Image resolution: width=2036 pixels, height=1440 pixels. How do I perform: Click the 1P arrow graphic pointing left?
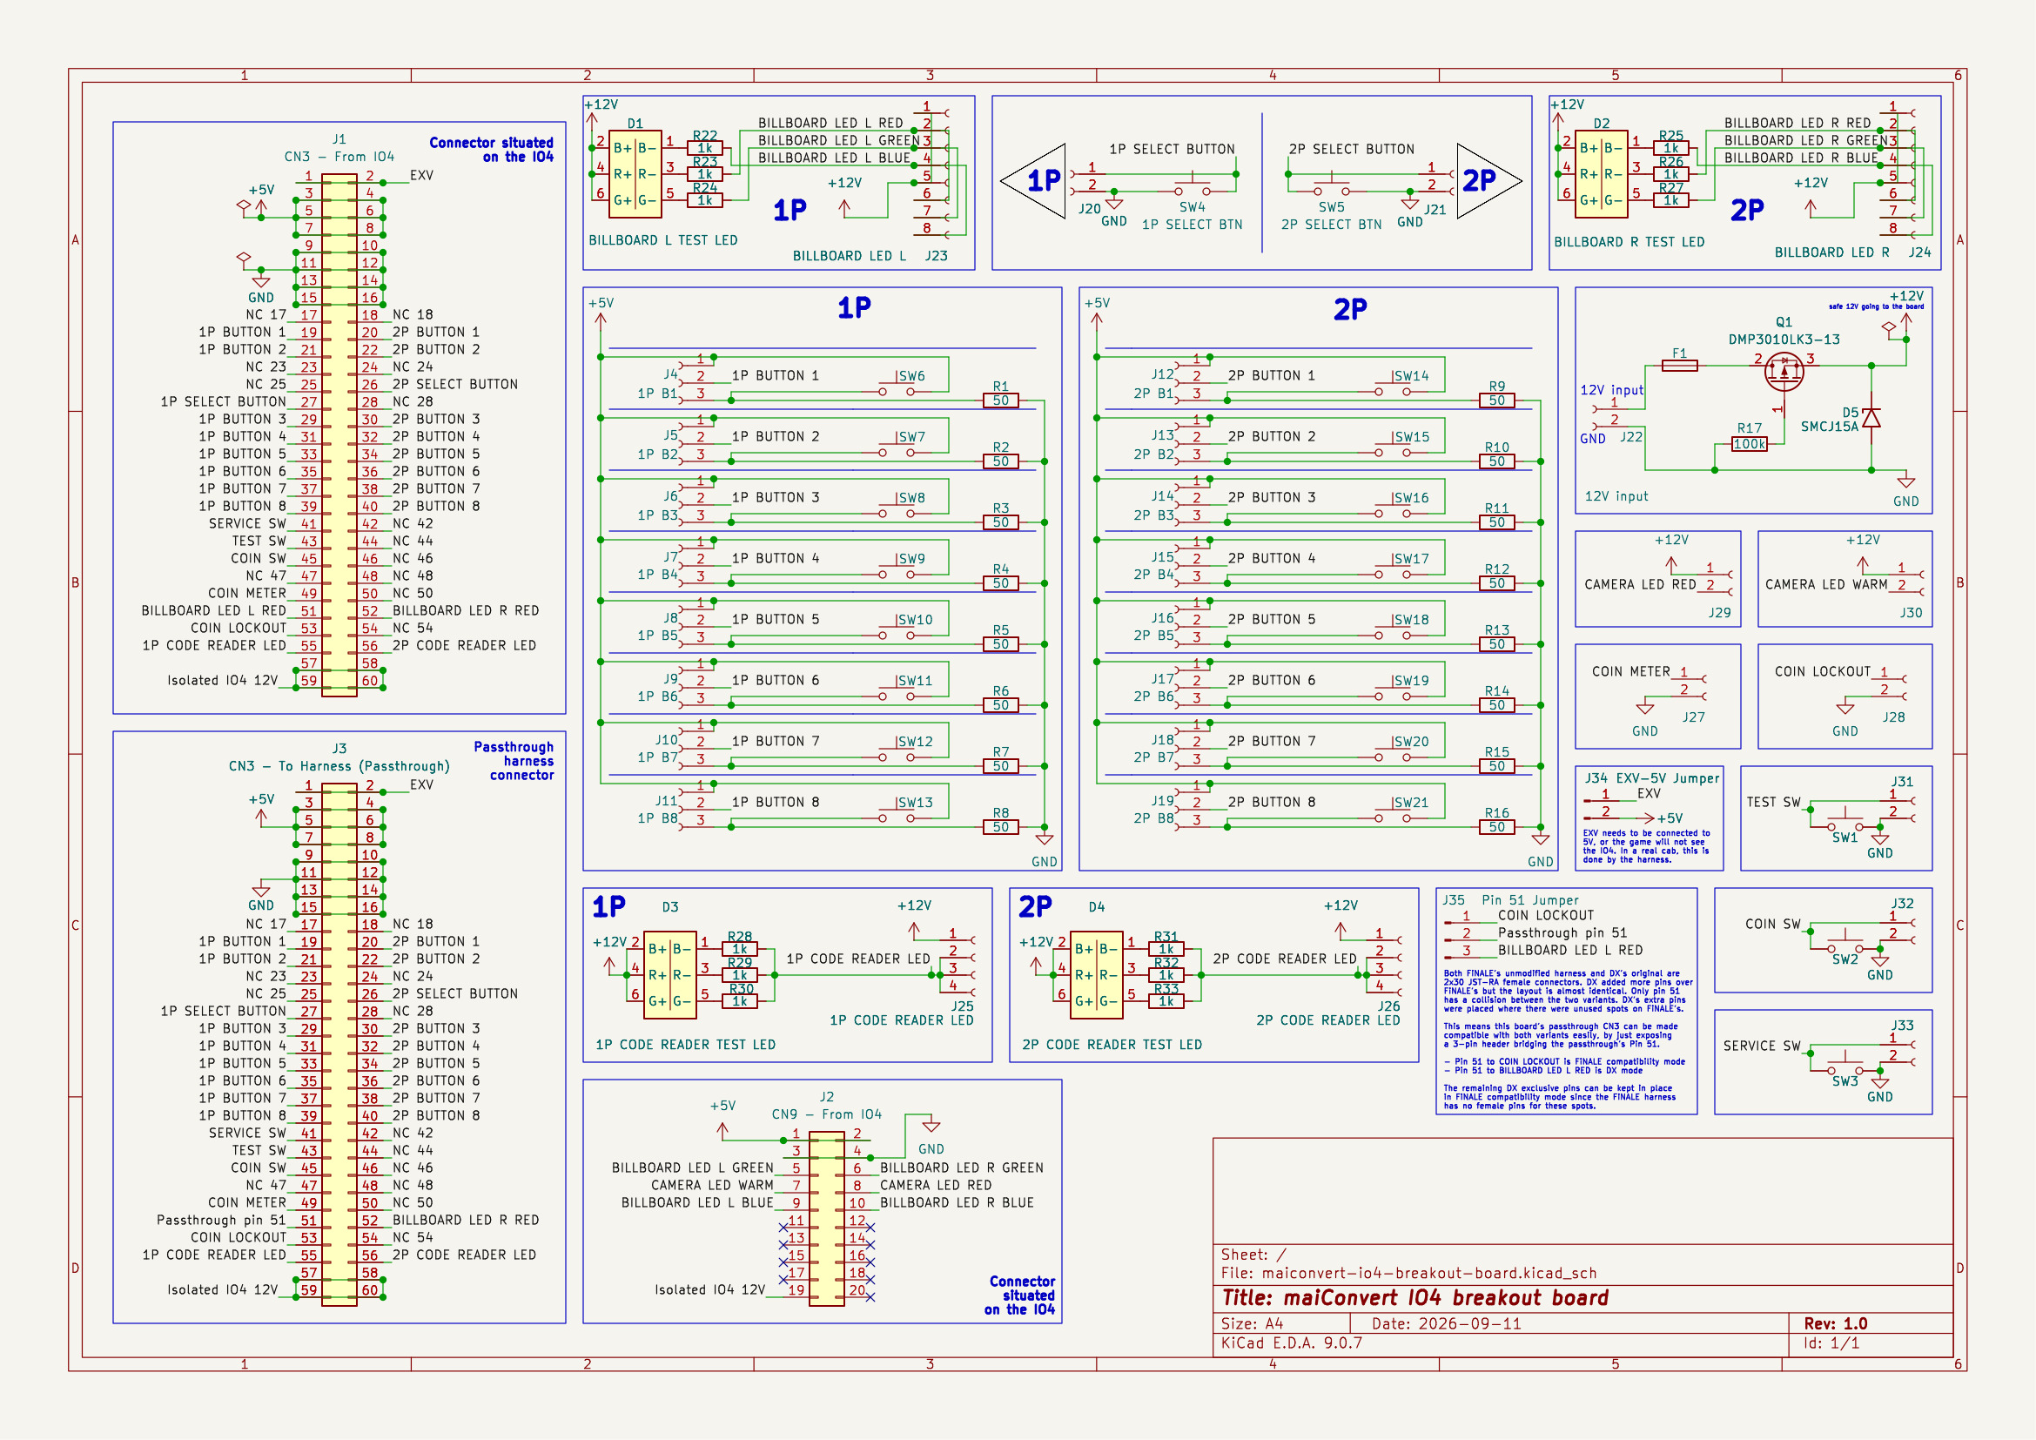[1033, 181]
